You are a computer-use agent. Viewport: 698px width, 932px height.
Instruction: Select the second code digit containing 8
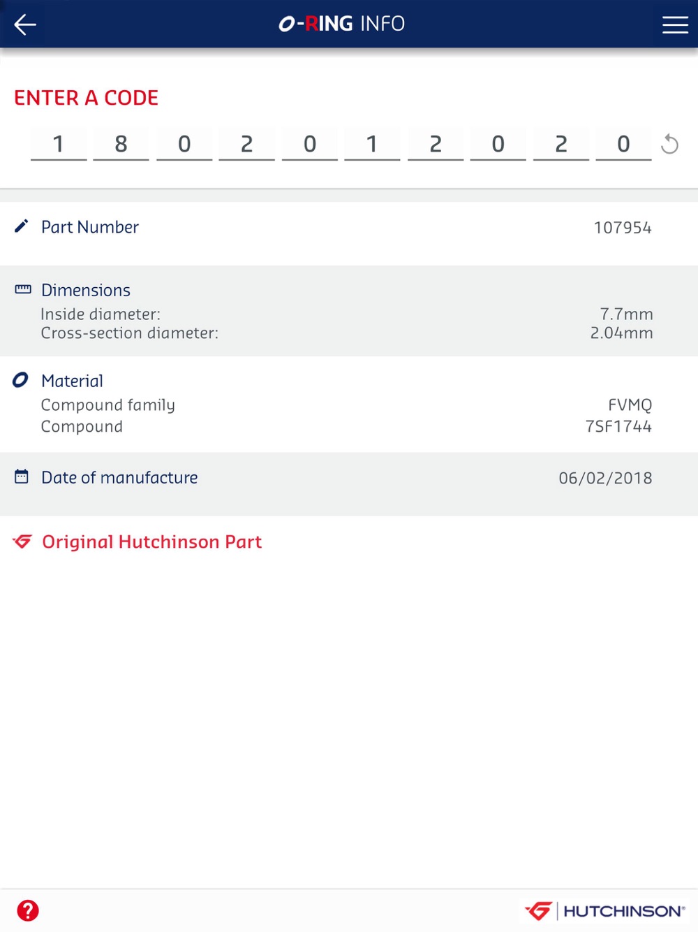pyautogui.click(x=121, y=144)
